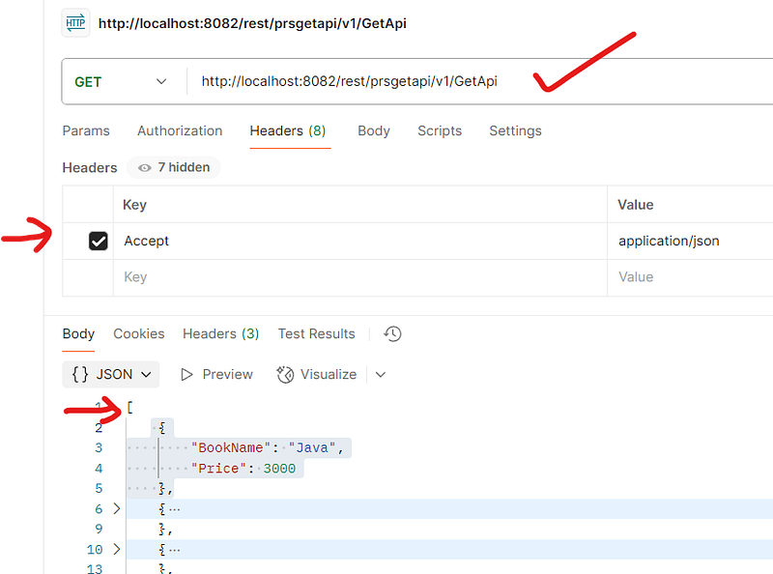
Task: Expand dropdown arrow next to Visualize
Action: (380, 374)
